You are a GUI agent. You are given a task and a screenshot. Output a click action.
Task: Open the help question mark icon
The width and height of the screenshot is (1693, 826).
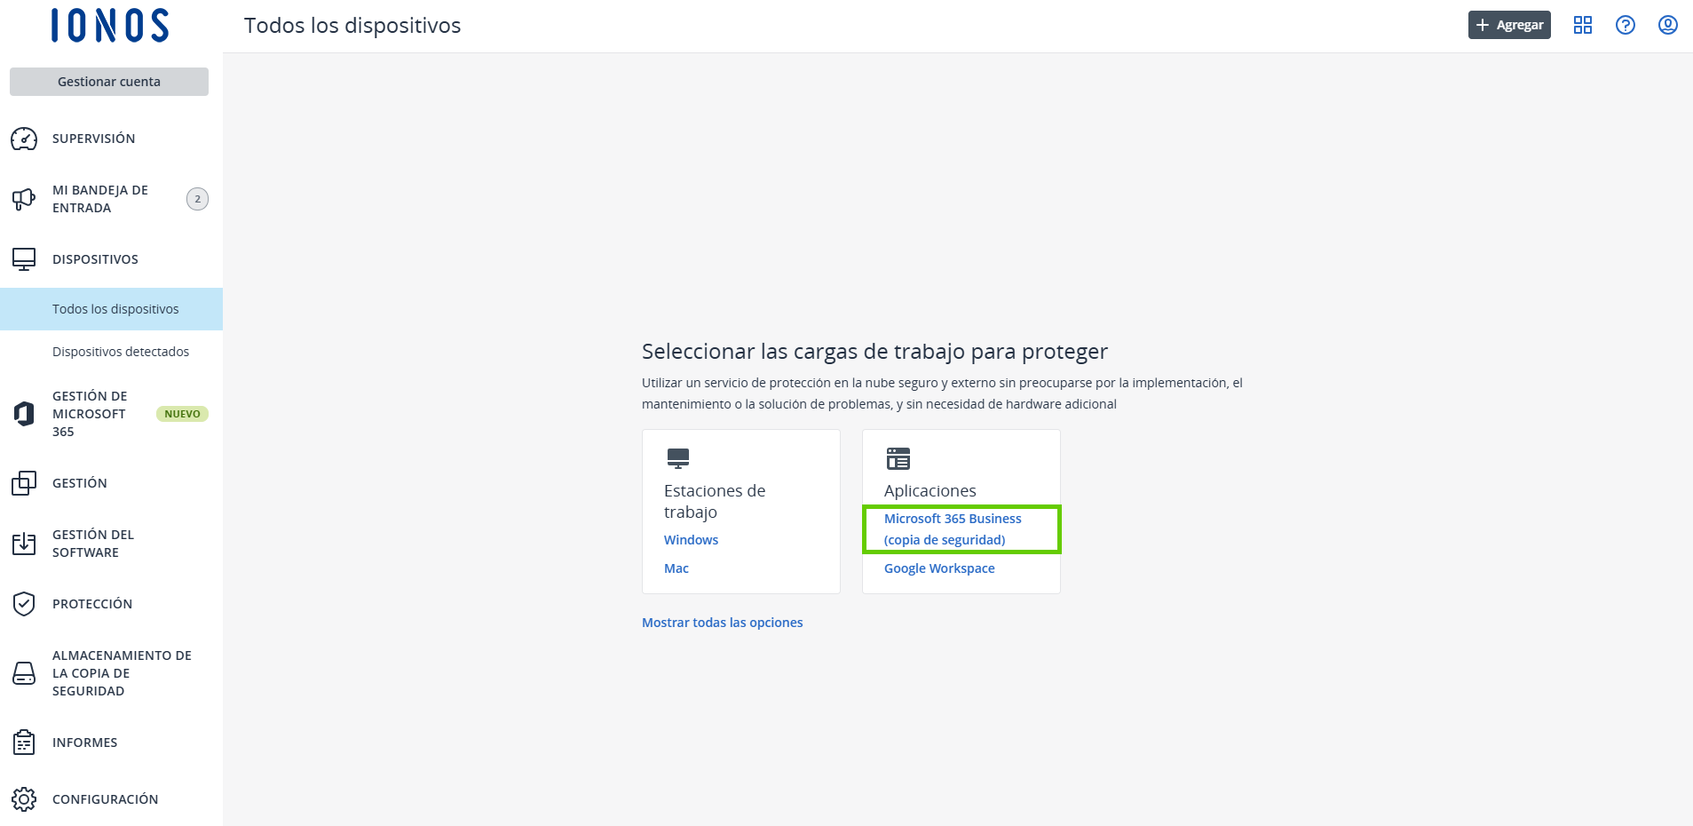pyautogui.click(x=1625, y=24)
